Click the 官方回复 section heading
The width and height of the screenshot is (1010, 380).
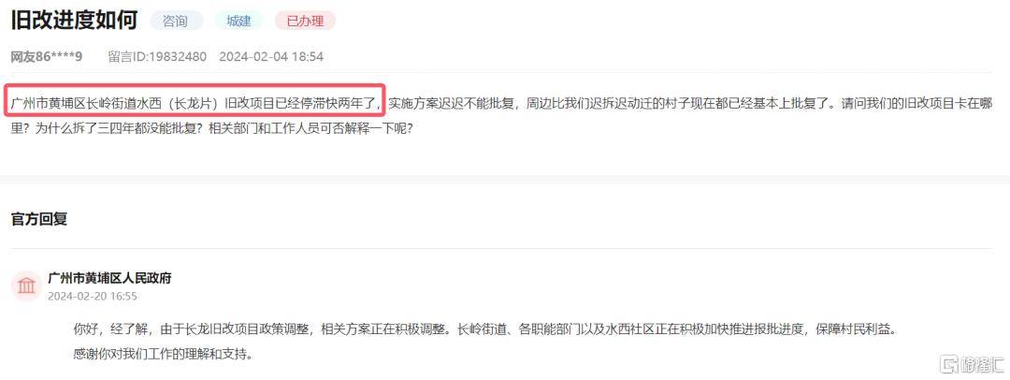pyautogui.click(x=38, y=219)
